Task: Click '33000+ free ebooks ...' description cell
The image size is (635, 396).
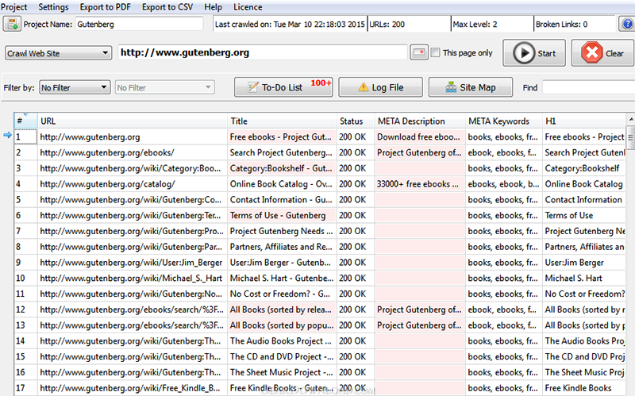Action: tap(421, 184)
